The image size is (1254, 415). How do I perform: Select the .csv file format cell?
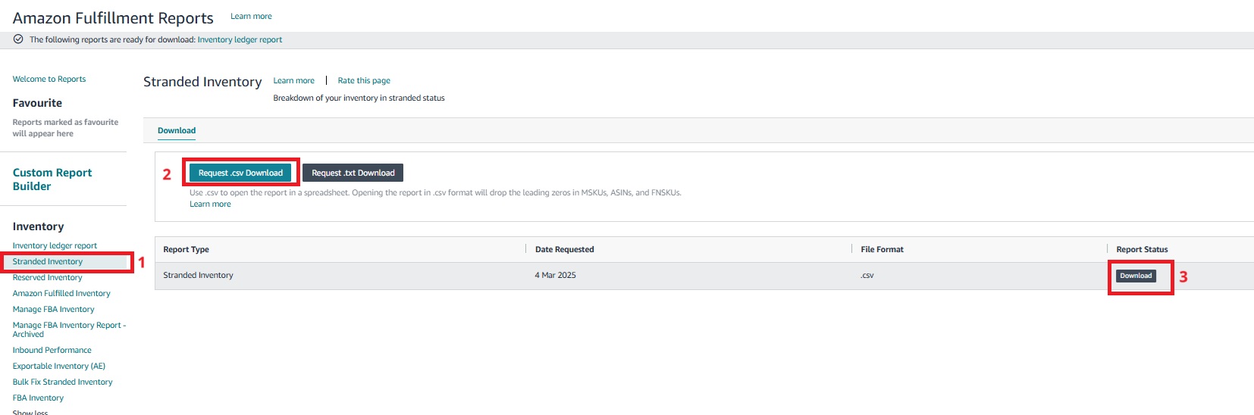pyautogui.click(x=867, y=276)
